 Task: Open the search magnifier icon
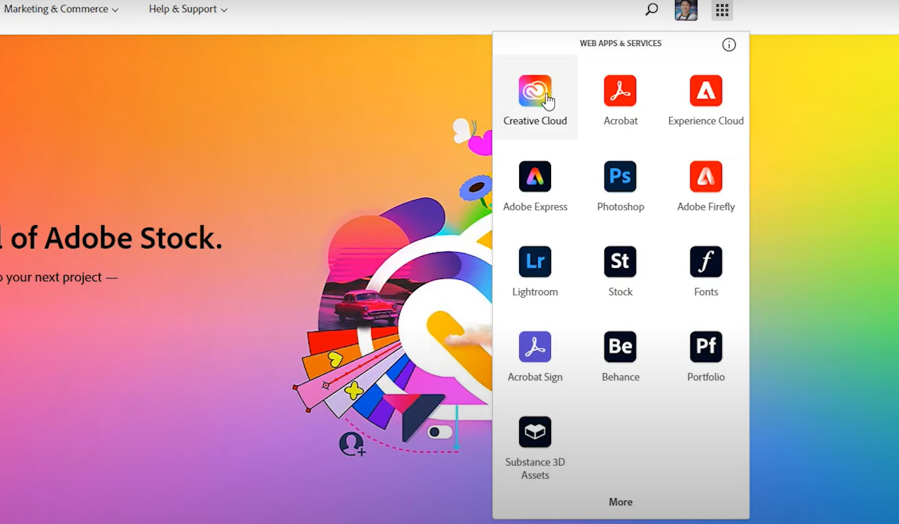[x=652, y=9]
